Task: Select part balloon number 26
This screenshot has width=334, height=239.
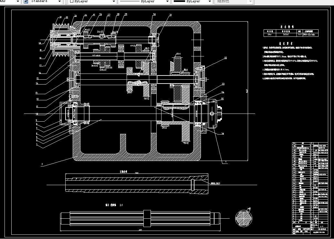Action: [100, 15]
